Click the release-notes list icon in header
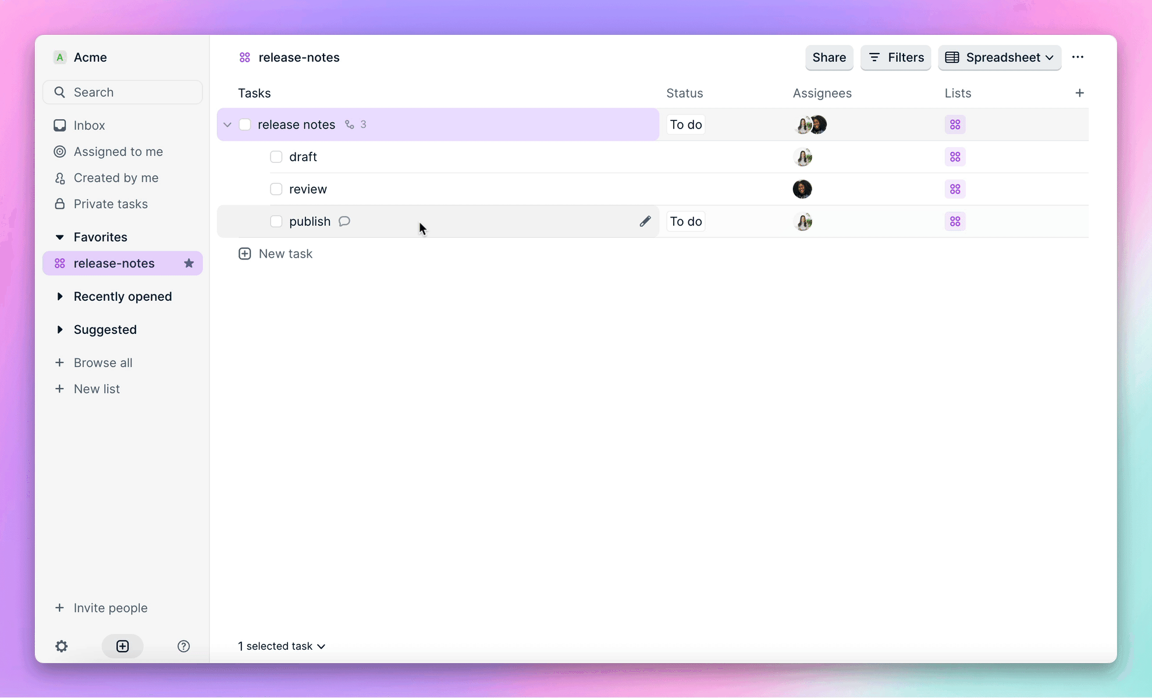The image size is (1152, 698). point(244,57)
